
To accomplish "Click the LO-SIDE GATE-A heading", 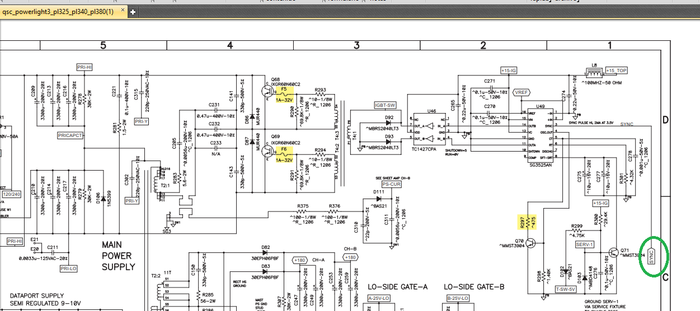I will tap(398, 287).
